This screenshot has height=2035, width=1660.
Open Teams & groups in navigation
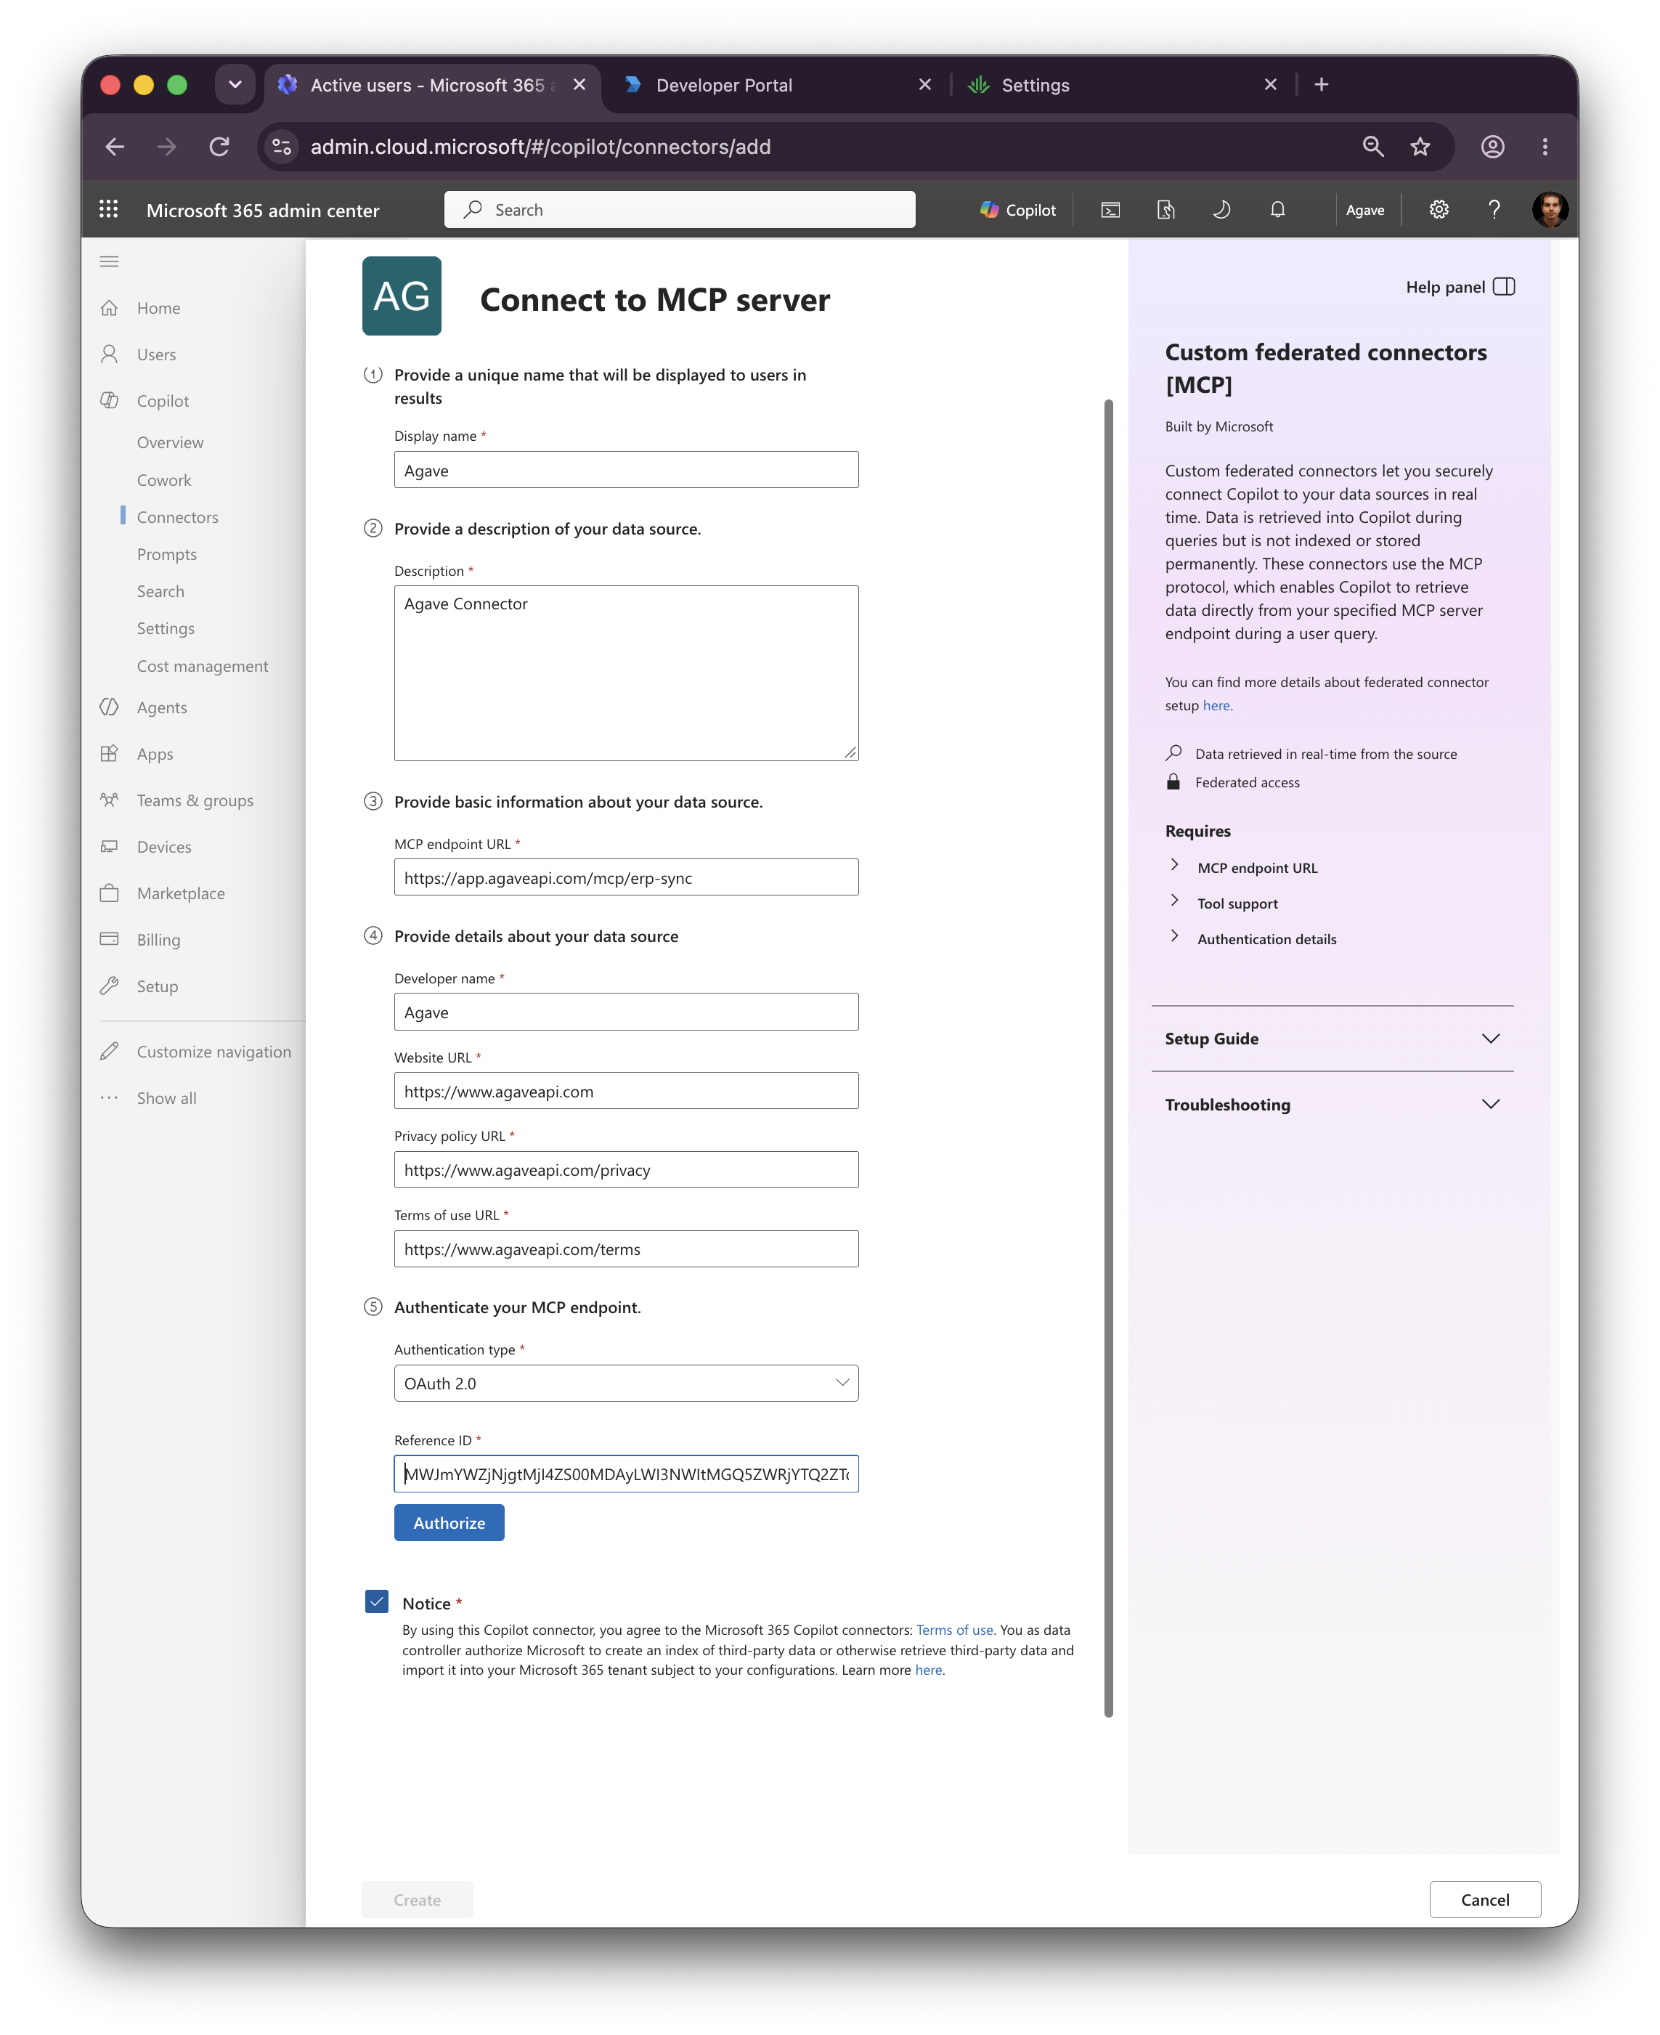(195, 800)
